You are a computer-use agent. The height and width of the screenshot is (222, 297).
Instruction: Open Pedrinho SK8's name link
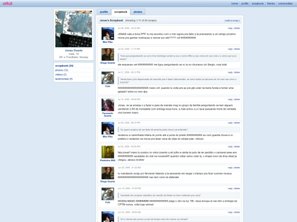point(108,160)
